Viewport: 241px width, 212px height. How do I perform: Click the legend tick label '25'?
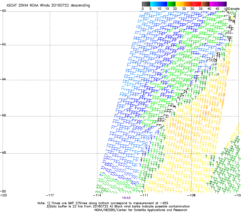point(184,9)
